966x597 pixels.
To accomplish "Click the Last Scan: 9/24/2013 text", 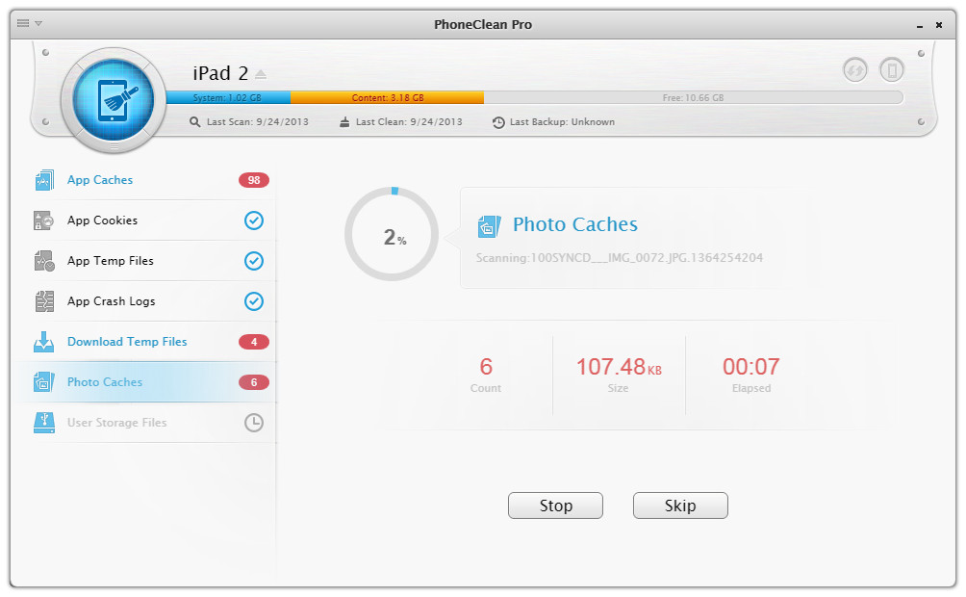I will pyautogui.click(x=258, y=122).
